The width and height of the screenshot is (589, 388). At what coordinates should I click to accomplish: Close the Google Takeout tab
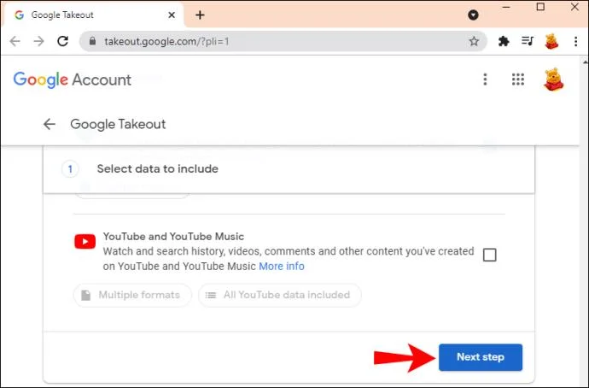172,15
